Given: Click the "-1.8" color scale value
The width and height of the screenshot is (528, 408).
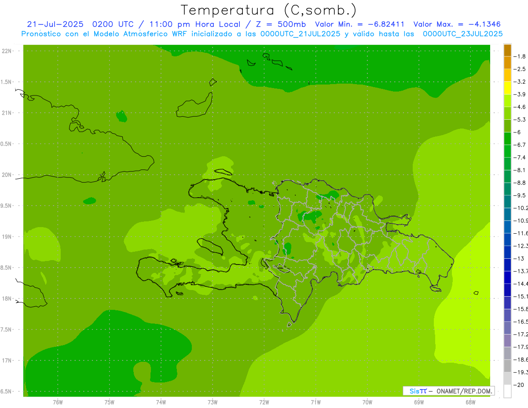Looking at the screenshot, I should point(520,56).
